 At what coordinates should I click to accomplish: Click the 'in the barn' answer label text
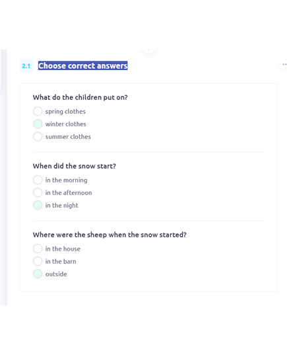[61, 262]
